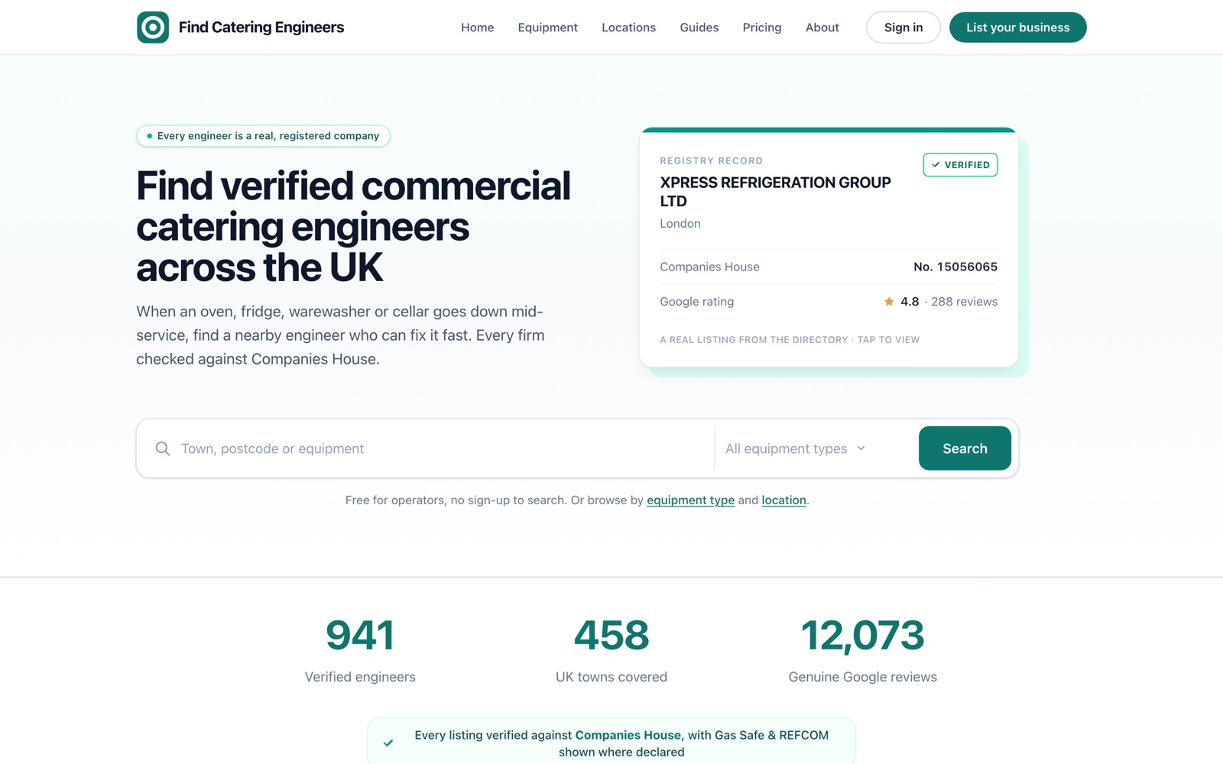Click the Sign in button
1223x764 pixels.
point(903,28)
